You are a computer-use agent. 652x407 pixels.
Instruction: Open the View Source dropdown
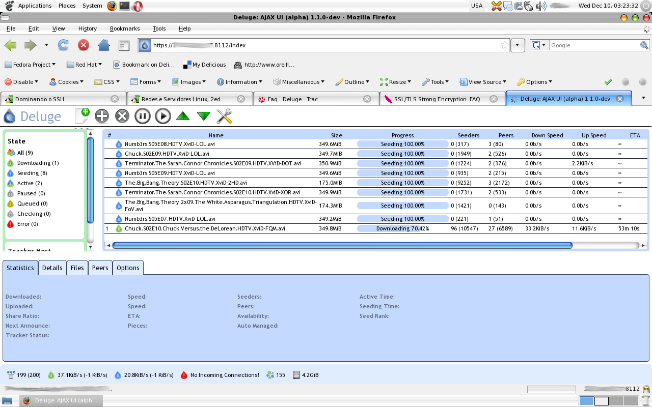pos(483,82)
